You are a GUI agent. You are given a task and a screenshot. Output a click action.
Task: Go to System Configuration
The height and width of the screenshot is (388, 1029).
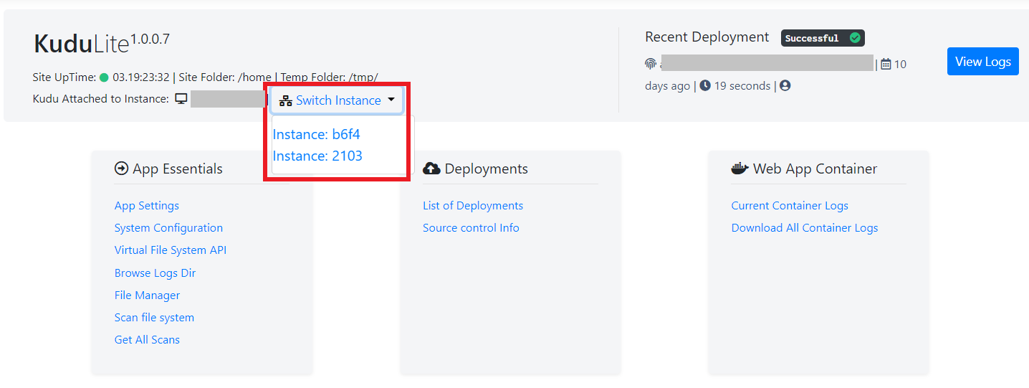[168, 228]
